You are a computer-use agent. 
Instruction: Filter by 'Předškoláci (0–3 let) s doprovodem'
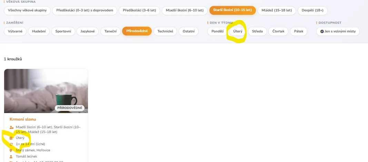(84, 10)
